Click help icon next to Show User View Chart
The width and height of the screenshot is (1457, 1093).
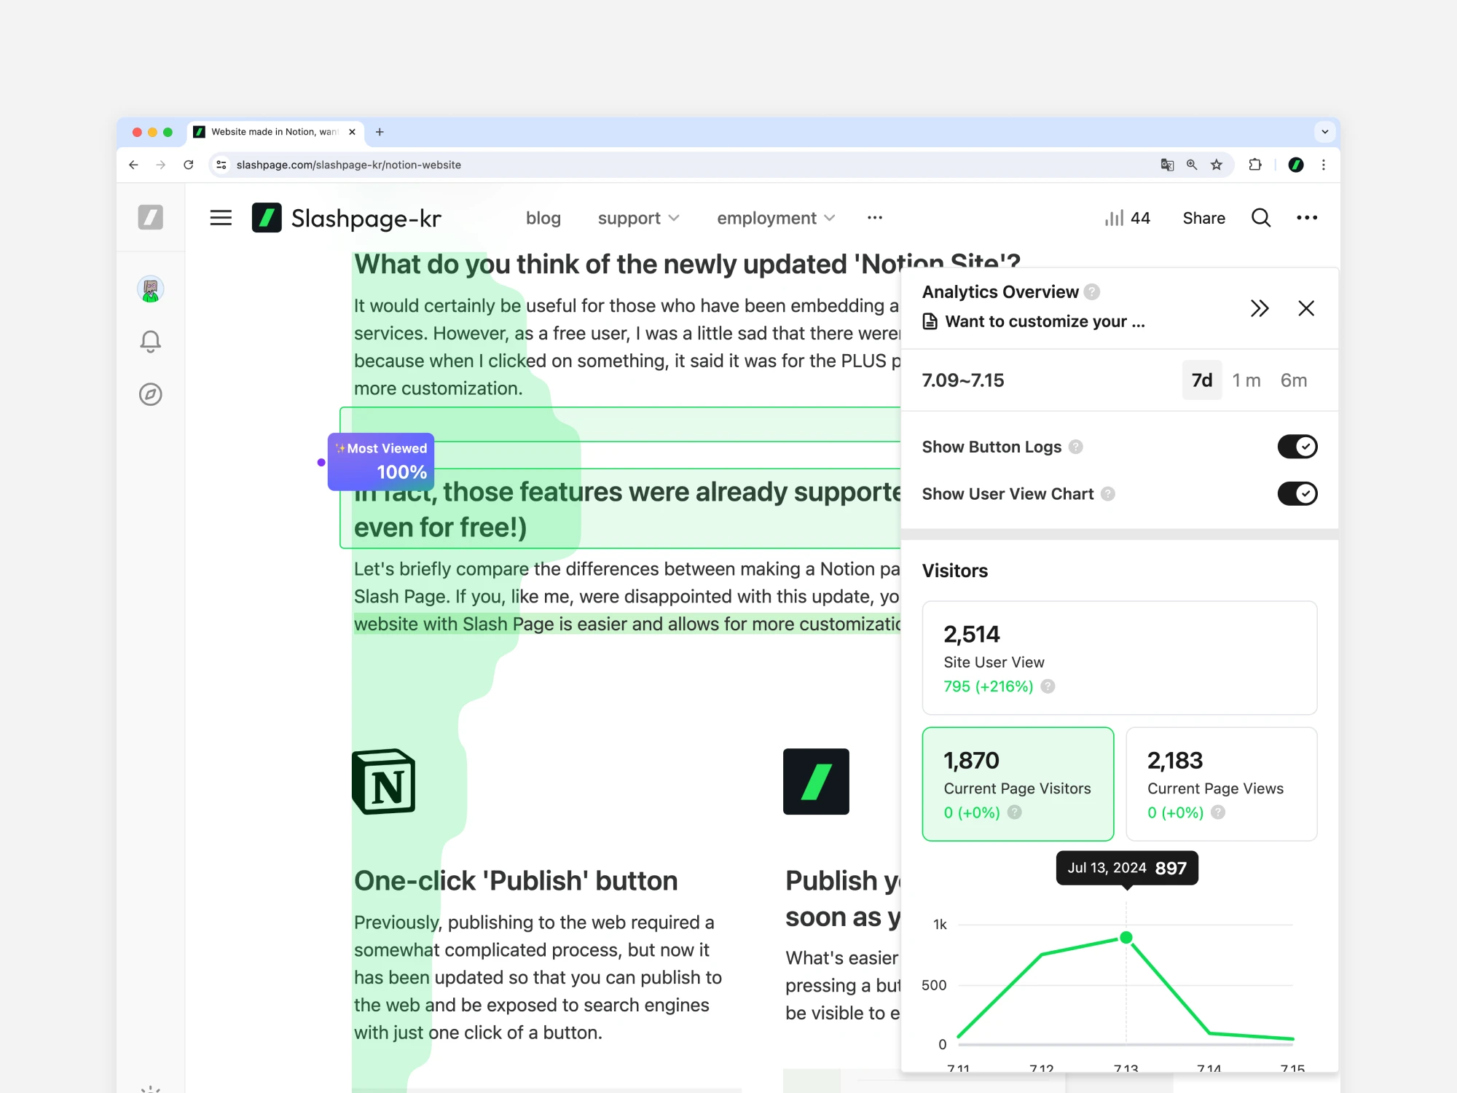(1108, 494)
